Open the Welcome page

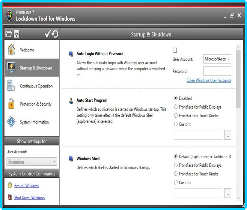pyautogui.click(x=32, y=50)
